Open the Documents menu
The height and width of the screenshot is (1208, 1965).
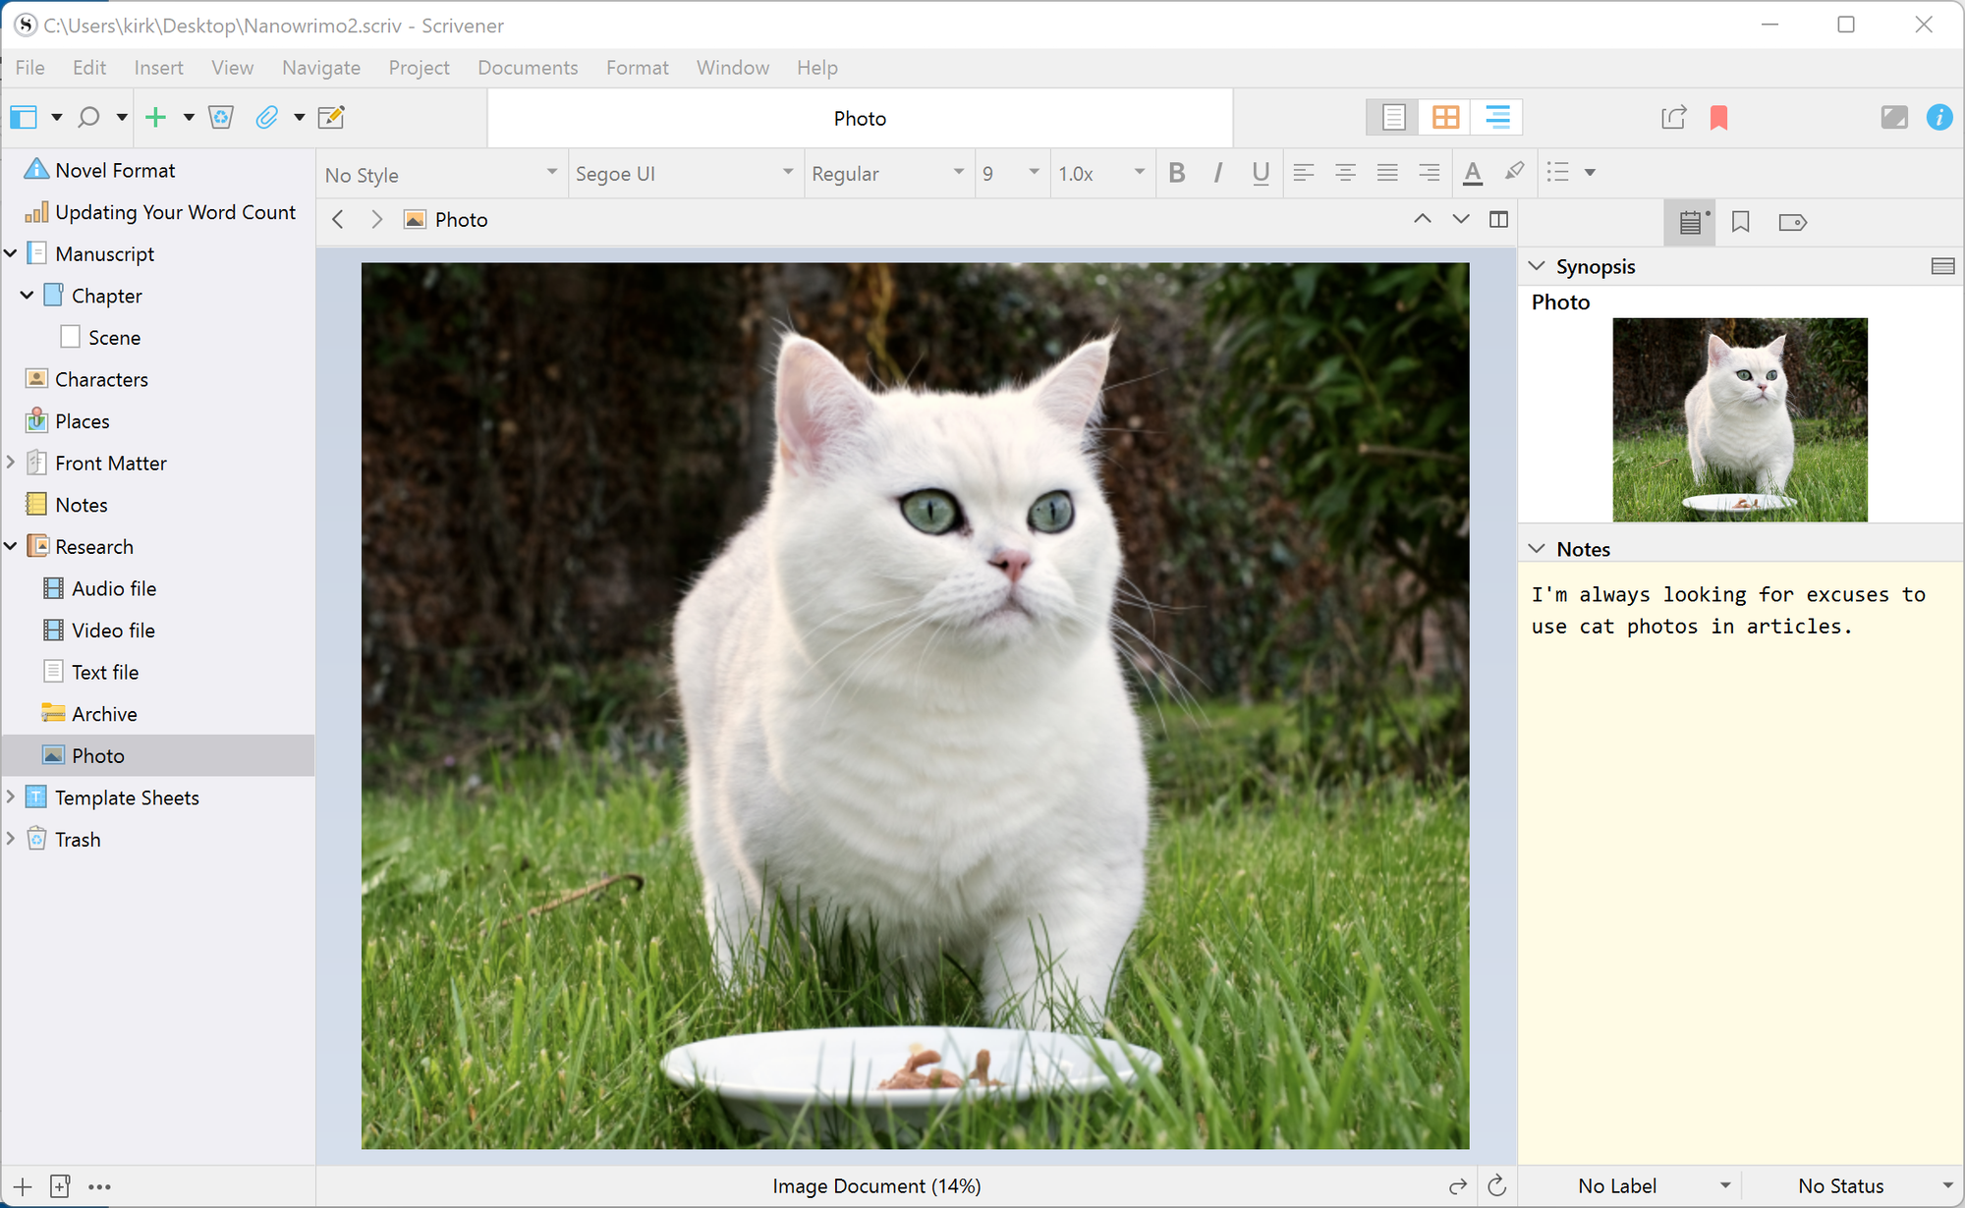click(528, 68)
